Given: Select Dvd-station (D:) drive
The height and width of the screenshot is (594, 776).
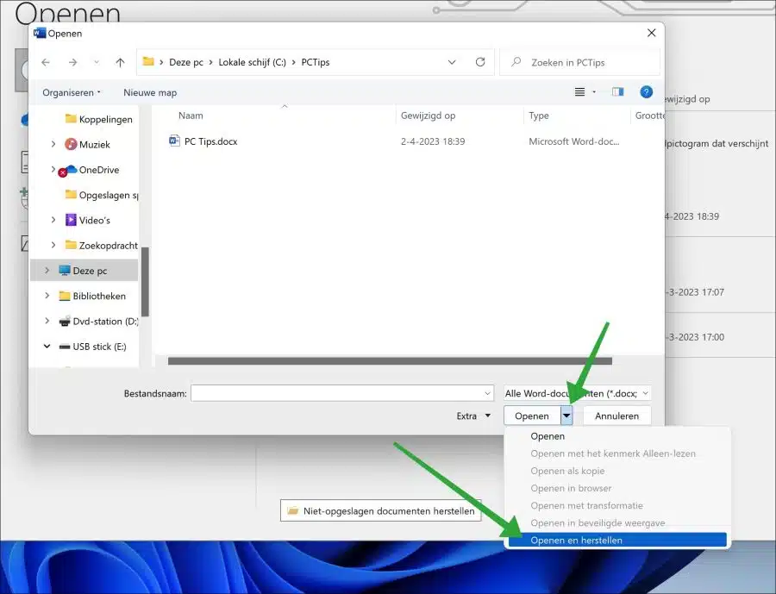Looking at the screenshot, I should coord(98,322).
